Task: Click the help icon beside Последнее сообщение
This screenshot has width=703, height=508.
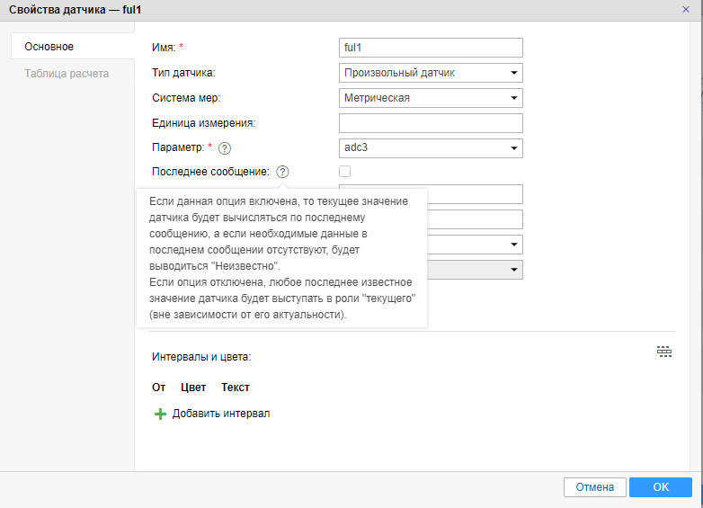Action: coord(282,172)
